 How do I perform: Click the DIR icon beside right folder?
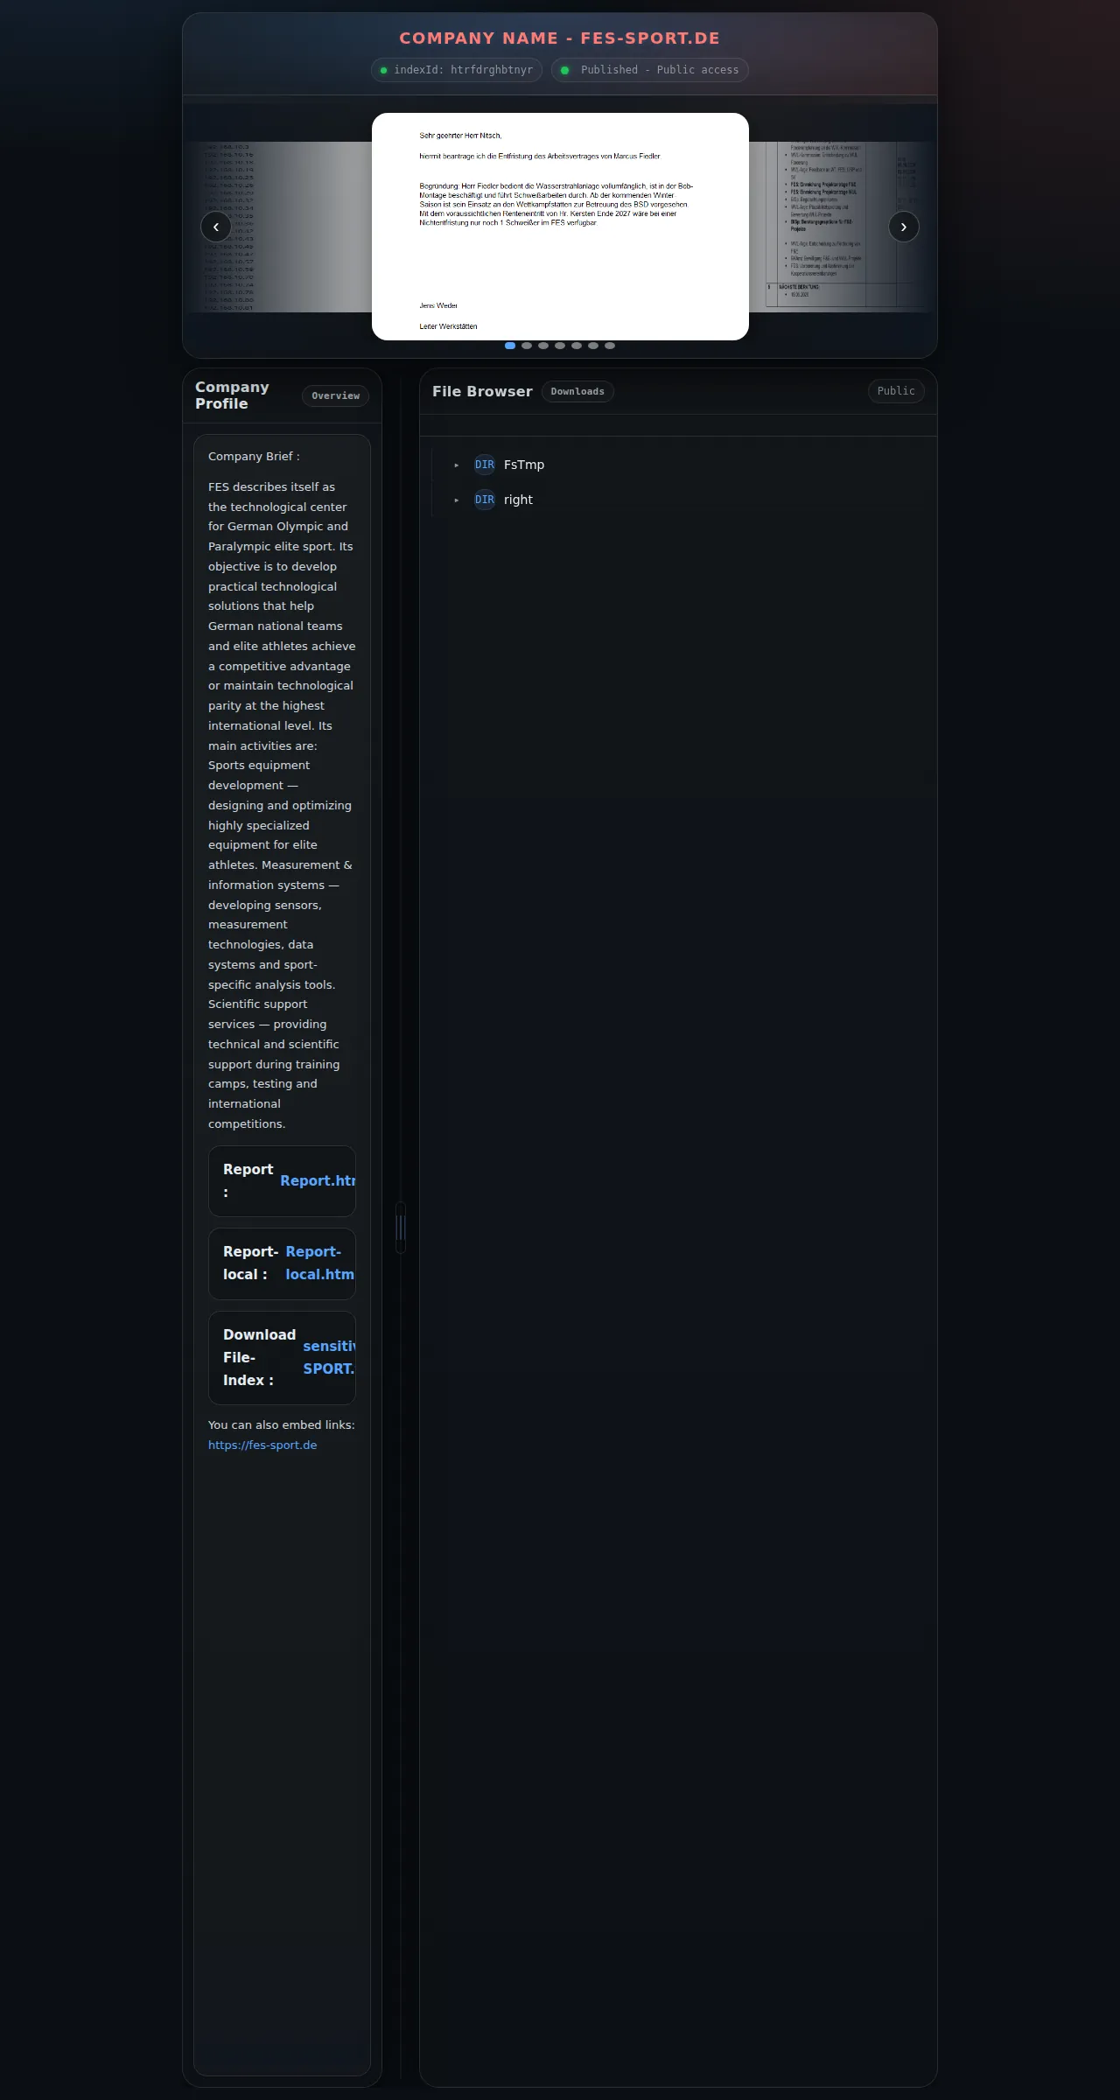pos(485,500)
